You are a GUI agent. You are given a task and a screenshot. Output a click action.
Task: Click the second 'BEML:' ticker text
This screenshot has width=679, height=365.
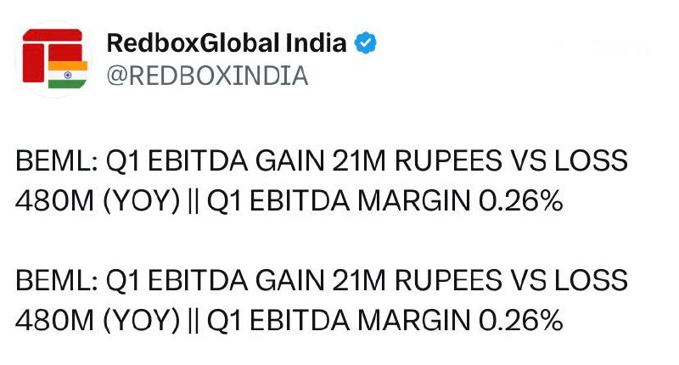coord(56,280)
